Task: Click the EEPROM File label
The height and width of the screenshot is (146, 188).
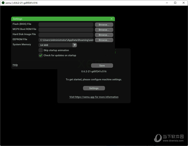Action: tap(20, 39)
